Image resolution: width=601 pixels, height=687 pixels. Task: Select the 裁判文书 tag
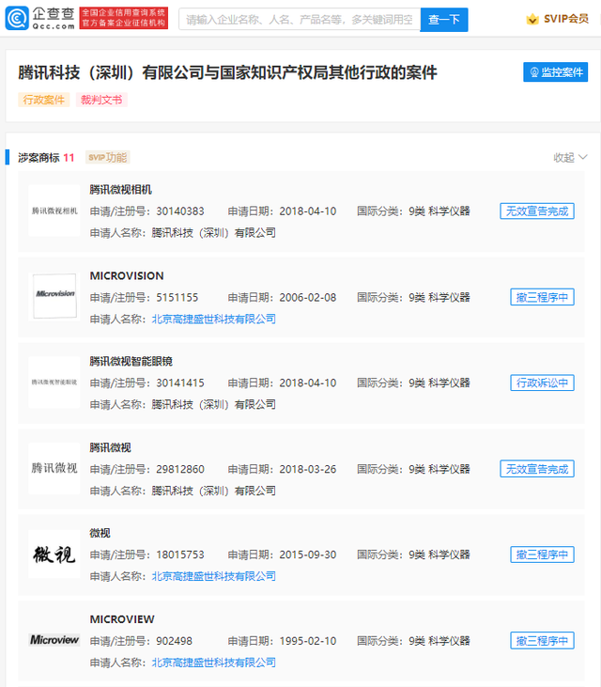pyautogui.click(x=101, y=100)
